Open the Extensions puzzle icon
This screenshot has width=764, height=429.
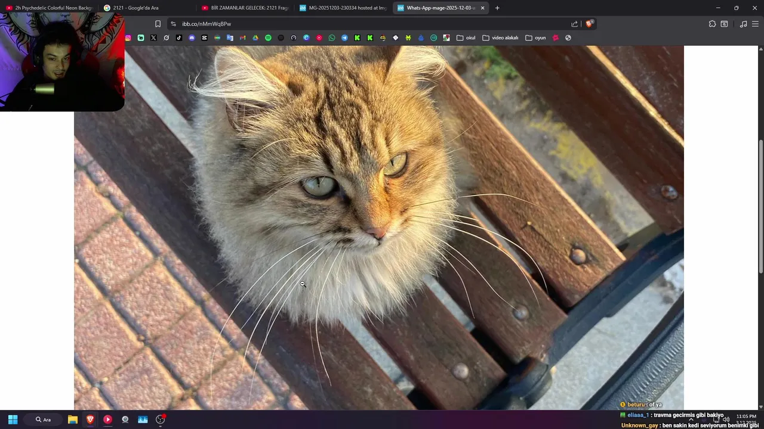(712, 24)
